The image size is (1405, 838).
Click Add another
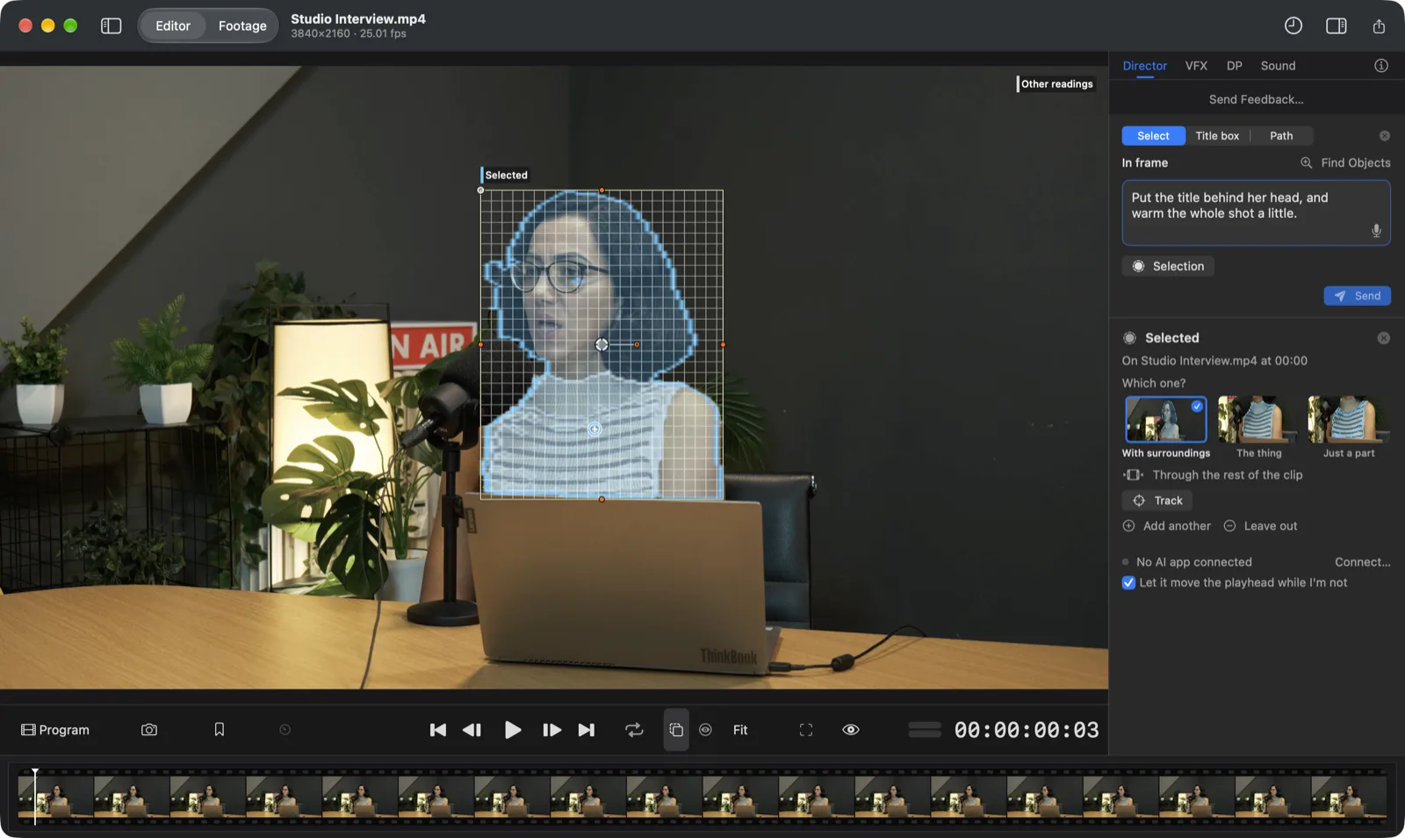tap(1166, 526)
